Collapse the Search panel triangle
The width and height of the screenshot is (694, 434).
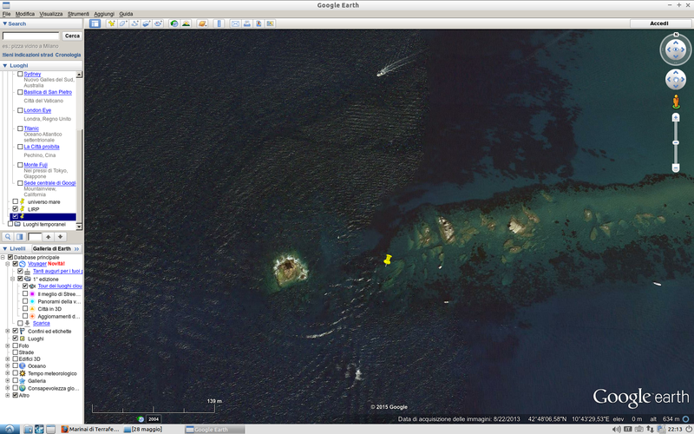5,23
